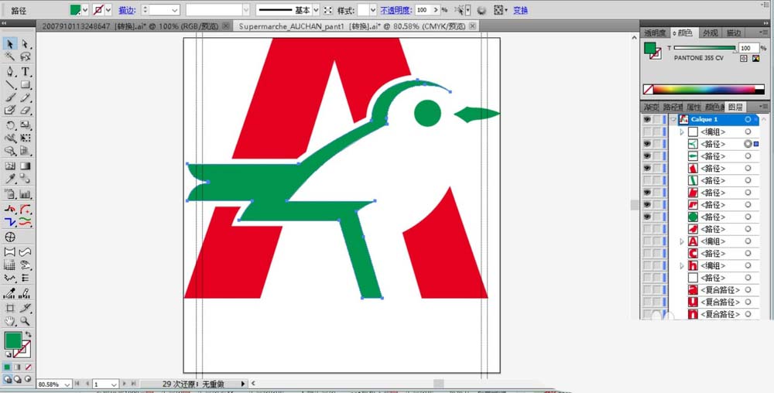Select the Pen tool
The height and width of the screenshot is (393, 774).
[10, 72]
